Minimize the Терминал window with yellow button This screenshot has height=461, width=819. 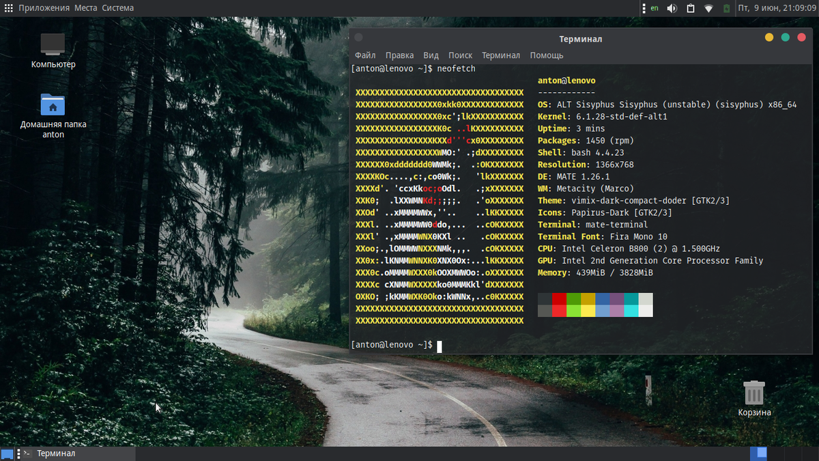click(769, 38)
